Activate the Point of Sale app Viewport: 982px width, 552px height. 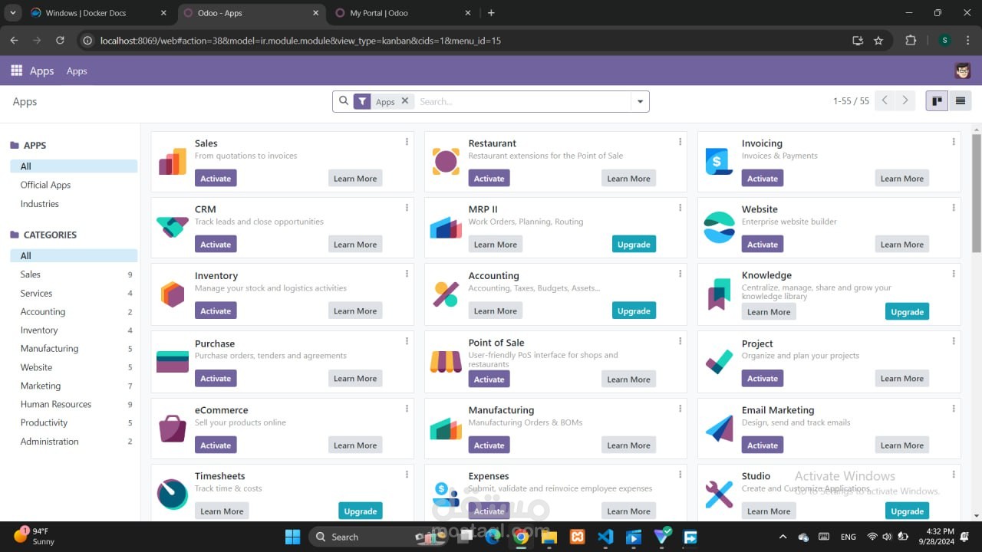(489, 379)
